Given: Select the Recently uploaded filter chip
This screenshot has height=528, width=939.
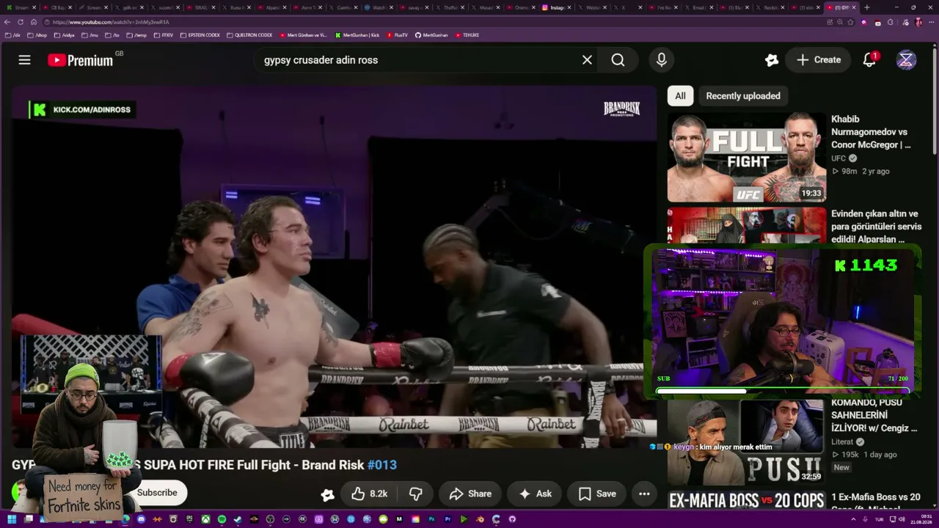Looking at the screenshot, I should point(743,96).
